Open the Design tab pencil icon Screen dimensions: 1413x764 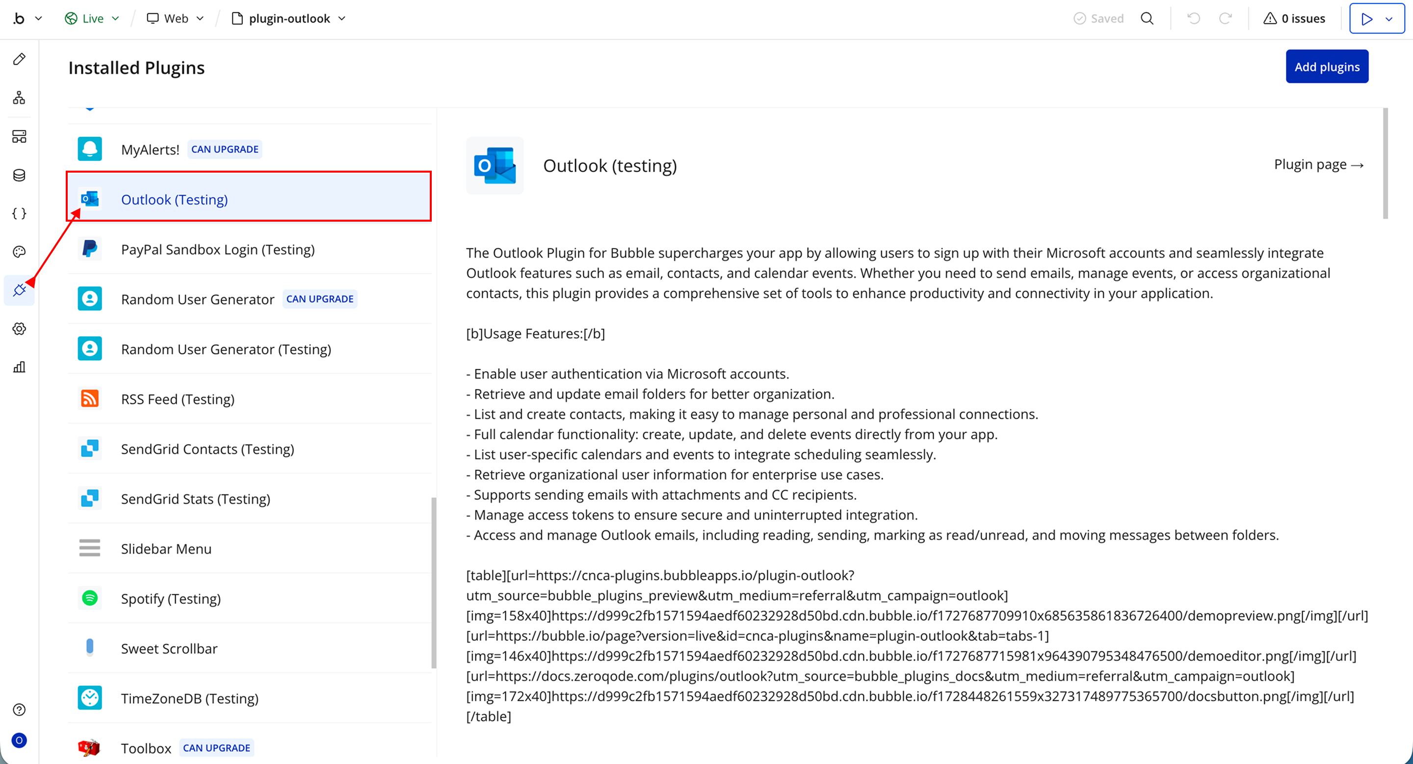[x=19, y=59]
